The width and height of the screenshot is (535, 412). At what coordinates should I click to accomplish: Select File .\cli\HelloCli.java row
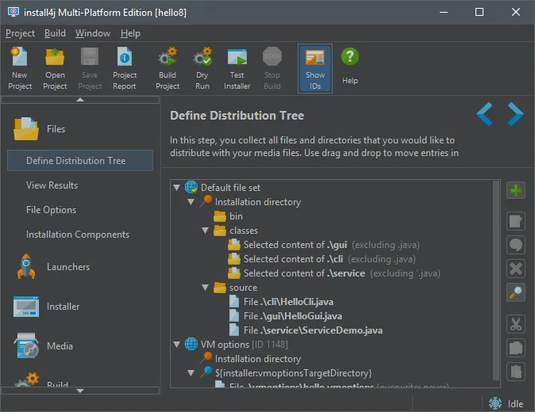pyautogui.click(x=281, y=302)
